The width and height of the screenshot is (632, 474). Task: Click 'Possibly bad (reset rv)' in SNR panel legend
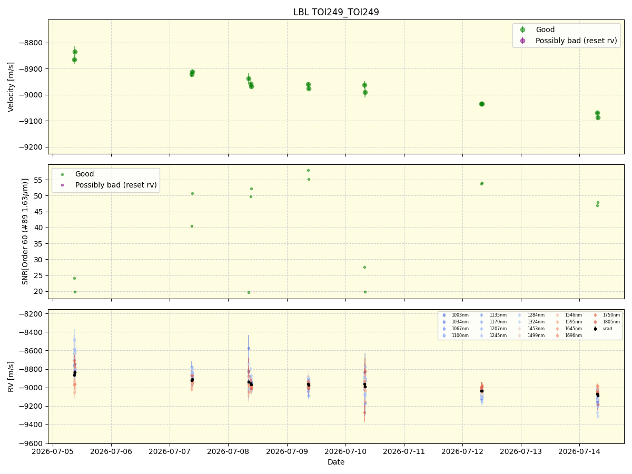116,185
